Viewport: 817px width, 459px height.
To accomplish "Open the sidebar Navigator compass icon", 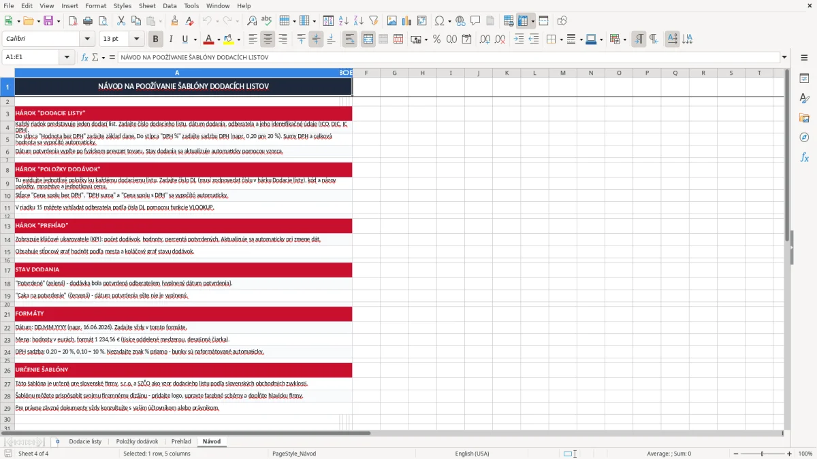I will point(804,137).
